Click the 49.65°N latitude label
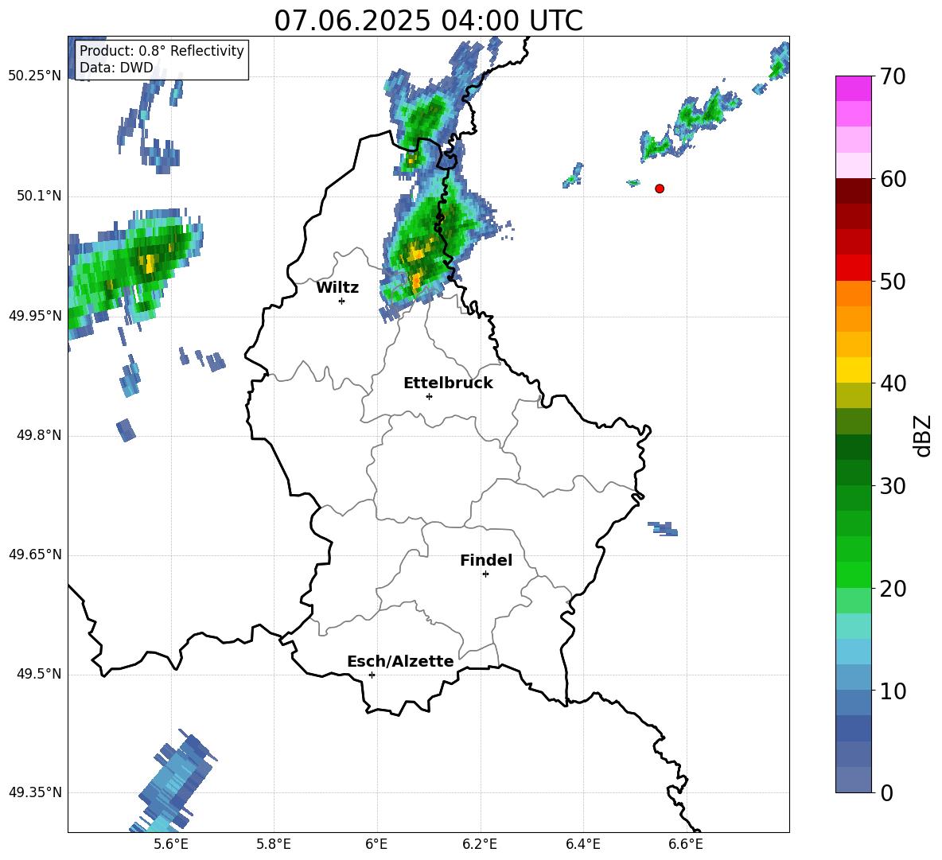 (35, 555)
